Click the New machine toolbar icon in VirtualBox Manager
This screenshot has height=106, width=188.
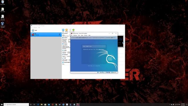pyautogui.click(x=63, y=30)
